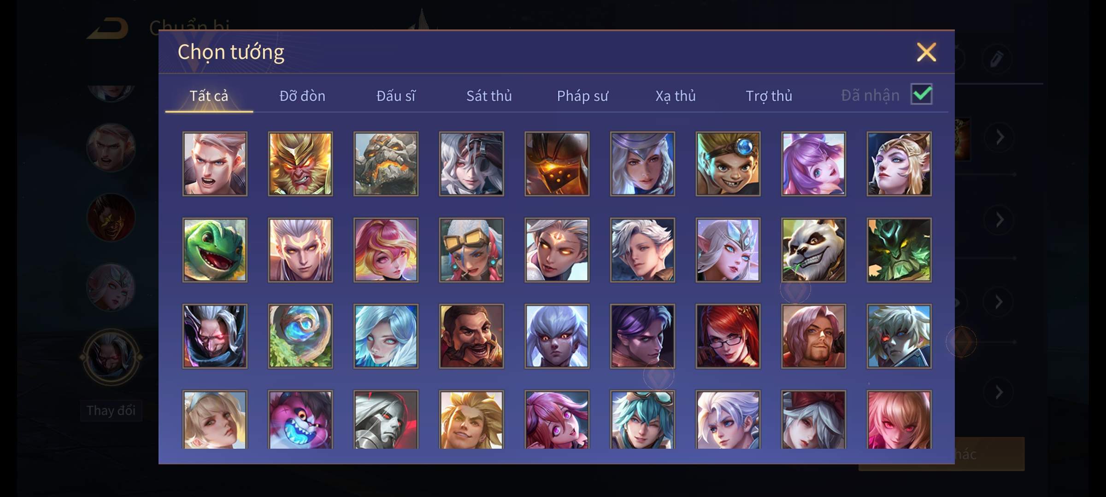Filter heroes by Xạ thủ
Viewport: 1106px width, 497px height.
(676, 96)
